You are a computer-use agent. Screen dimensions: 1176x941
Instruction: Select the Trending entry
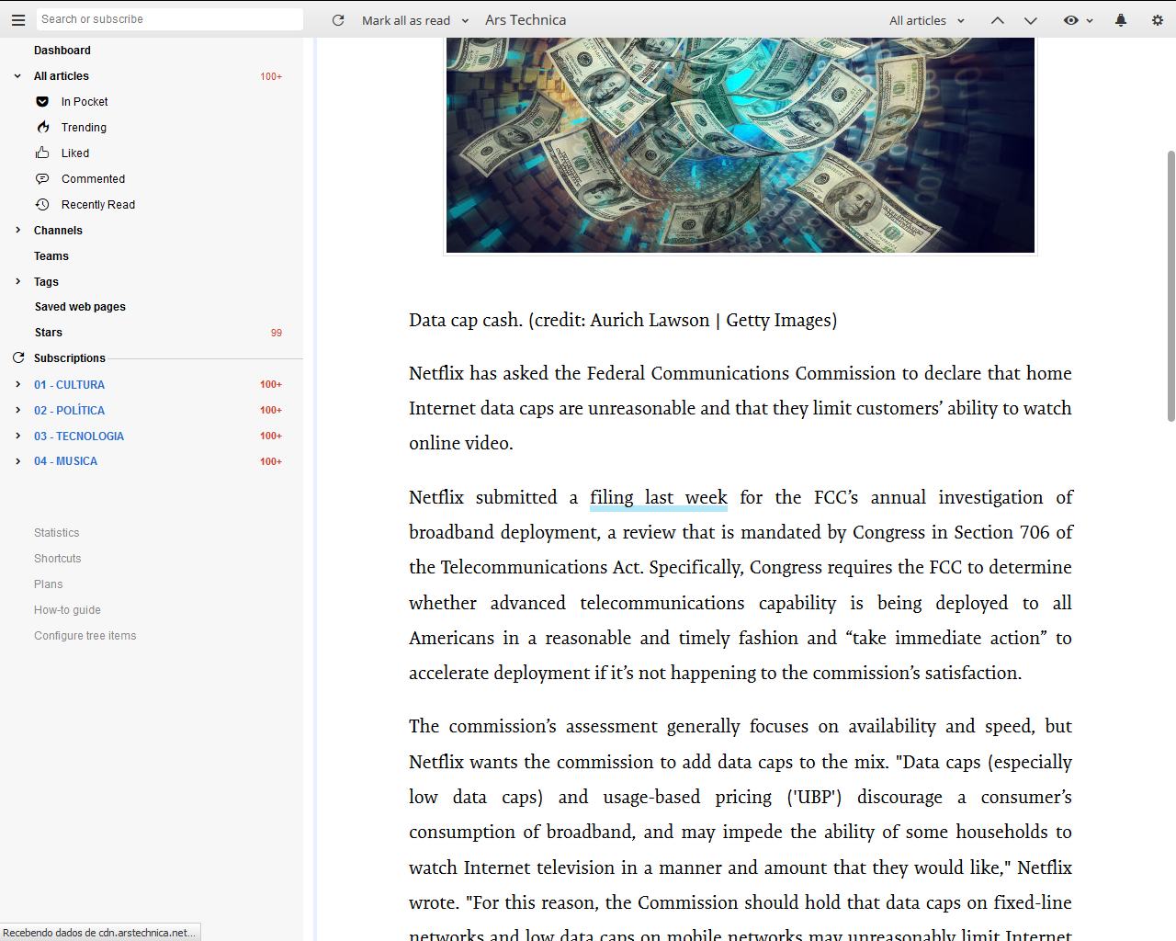tap(84, 128)
